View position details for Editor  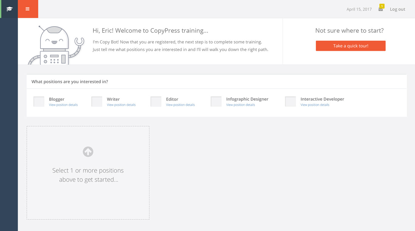180,105
